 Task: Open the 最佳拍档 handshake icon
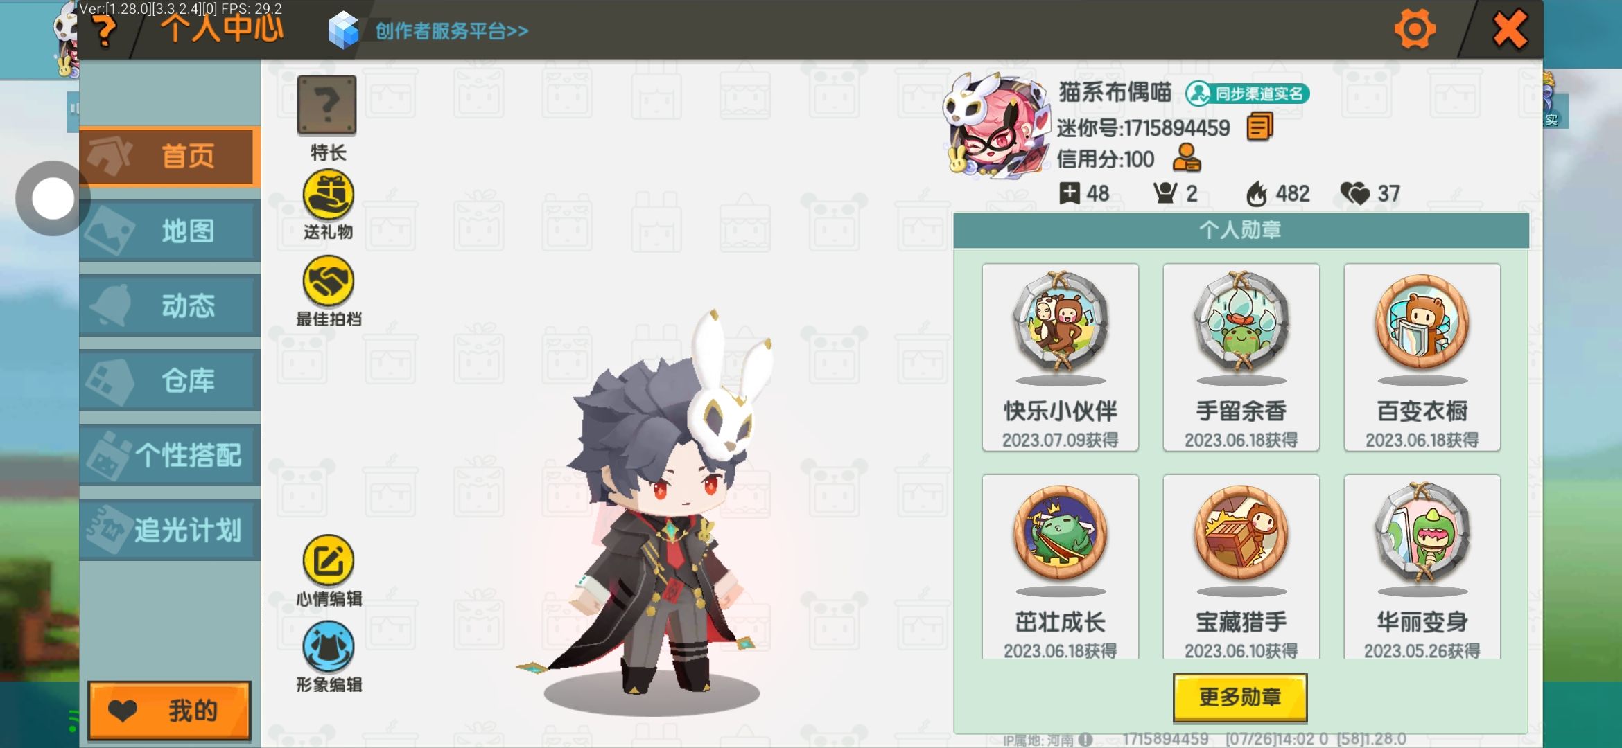tap(329, 280)
